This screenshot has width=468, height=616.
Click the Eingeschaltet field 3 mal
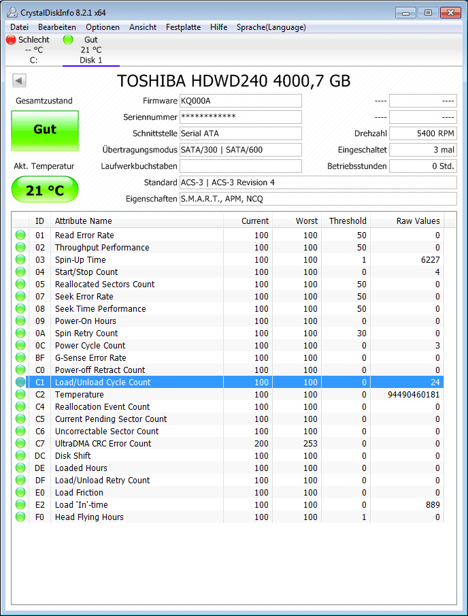[423, 150]
